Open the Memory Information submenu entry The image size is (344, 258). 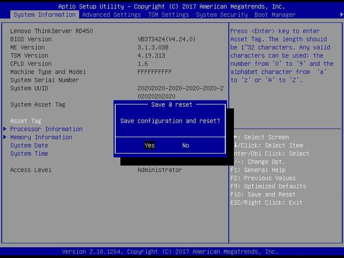coord(41,137)
